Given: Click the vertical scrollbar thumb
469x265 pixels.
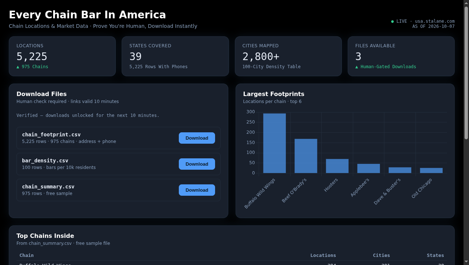Looking at the screenshot, I should pos(466,73).
